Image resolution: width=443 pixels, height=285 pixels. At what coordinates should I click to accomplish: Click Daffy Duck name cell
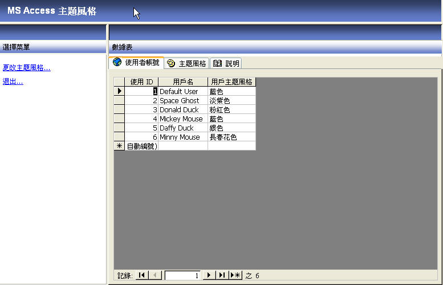(x=183, y=128)
